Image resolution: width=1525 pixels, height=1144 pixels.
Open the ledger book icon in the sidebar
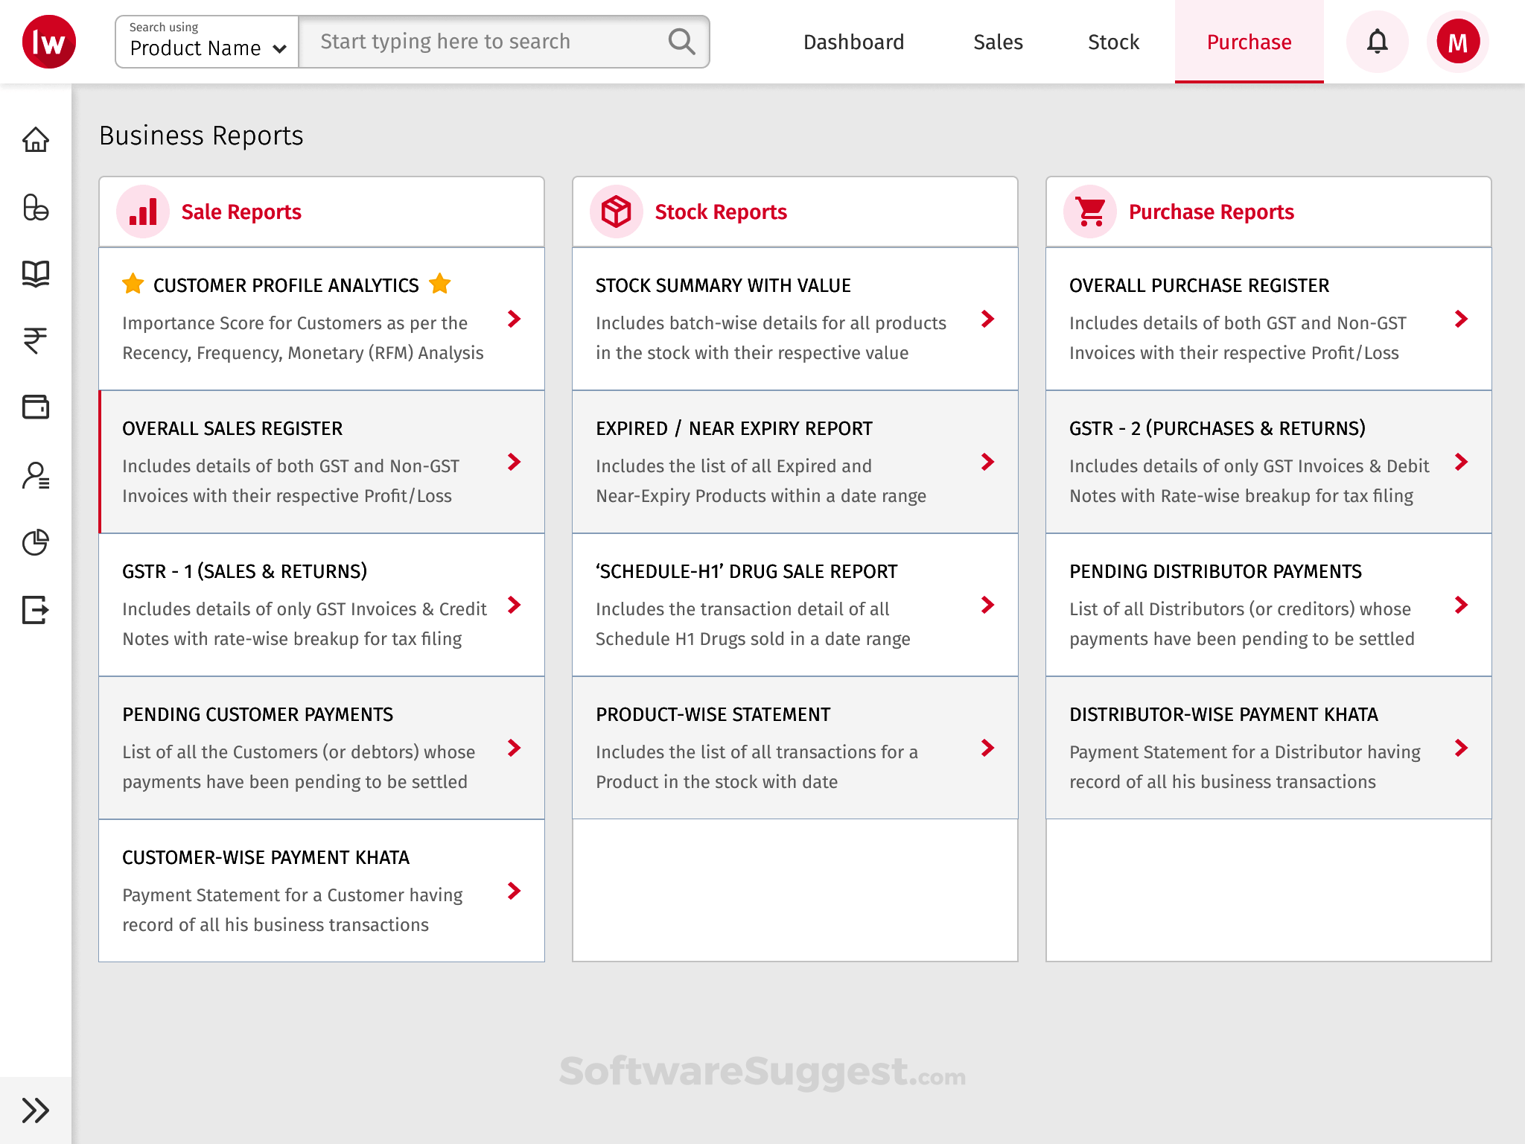click(x=36, y=274)
